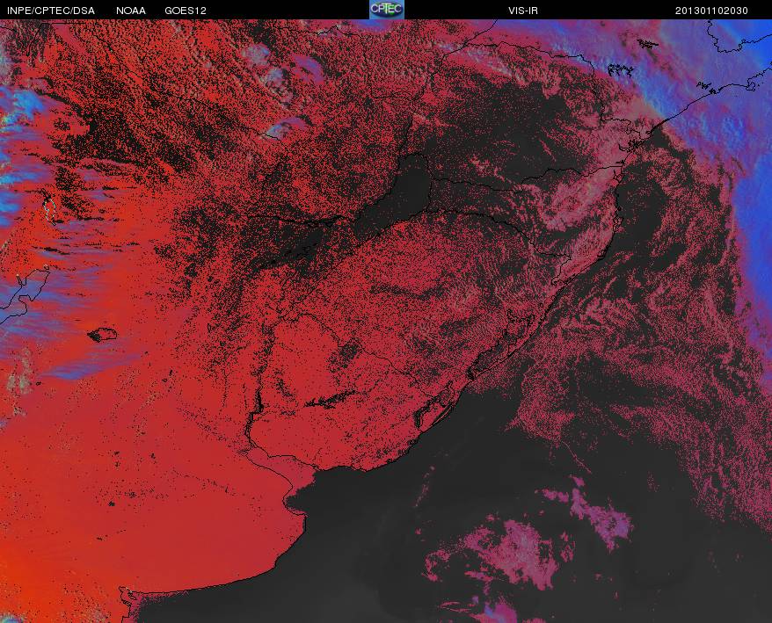Viewport: 772px width, 623px height.
Task: Click the GOES12 satellite label
Action: click(186, 11)
